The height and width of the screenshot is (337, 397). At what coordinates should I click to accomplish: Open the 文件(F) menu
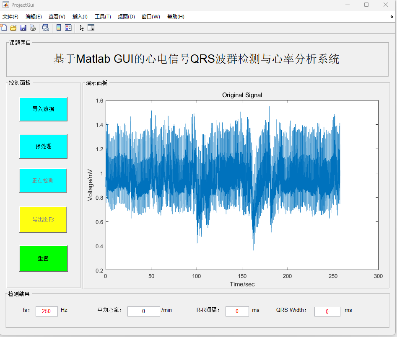10,17
